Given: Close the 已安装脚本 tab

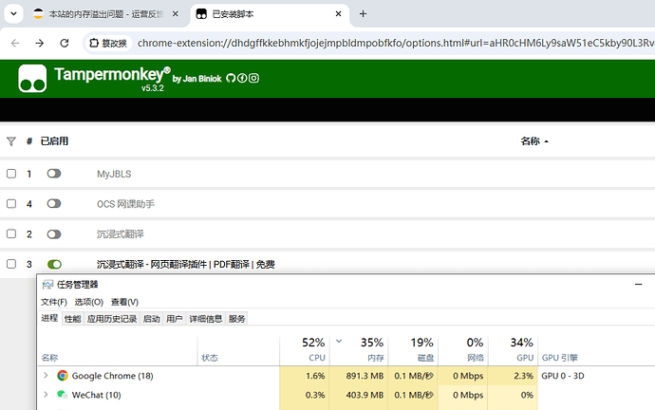Looking at the screenshot, I should (x=338, y=14).
